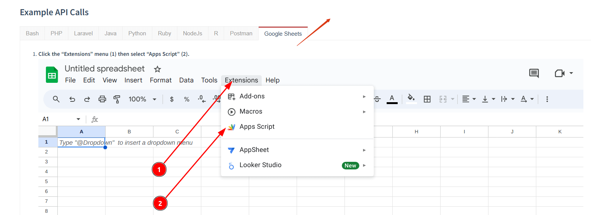Expand the Looker Studio submenu arrow
Image resolution: width=591 pixels, height=215 pixels.
click(x=364, y=165)
